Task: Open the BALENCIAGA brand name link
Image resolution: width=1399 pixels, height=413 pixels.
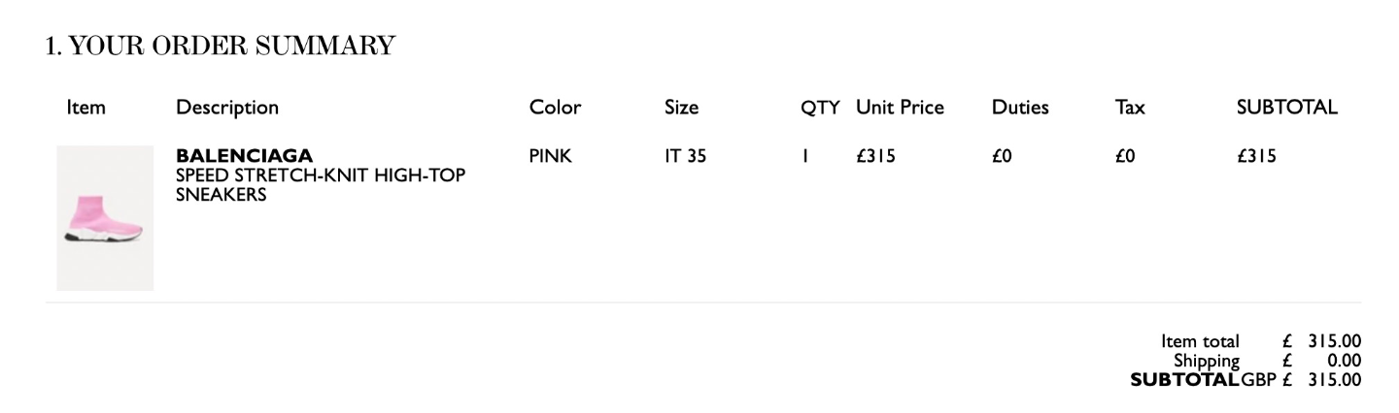Action: tap(244, 156)
